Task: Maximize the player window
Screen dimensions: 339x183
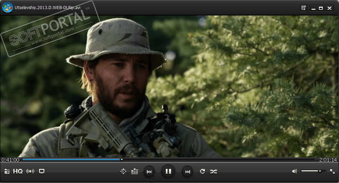Action: pos(321,8)
